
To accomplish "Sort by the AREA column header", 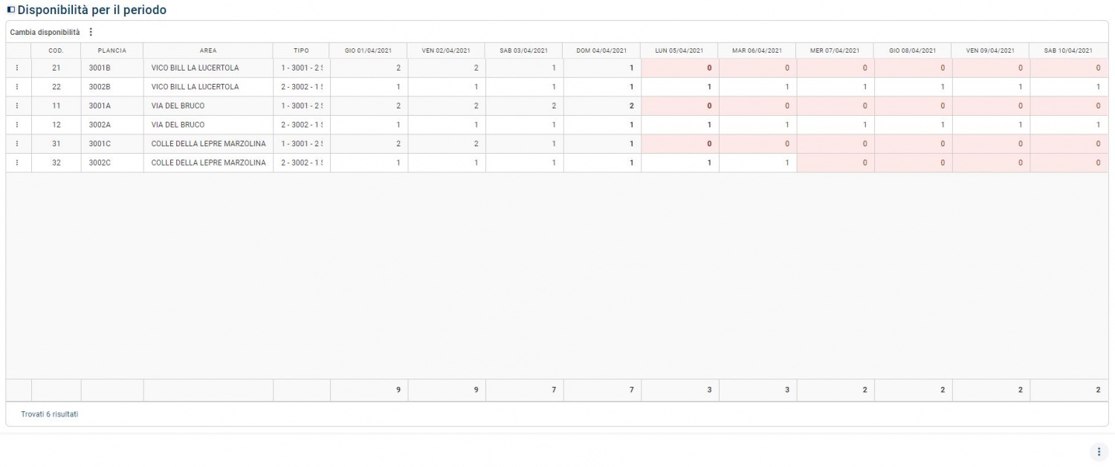I will [208, 50].
